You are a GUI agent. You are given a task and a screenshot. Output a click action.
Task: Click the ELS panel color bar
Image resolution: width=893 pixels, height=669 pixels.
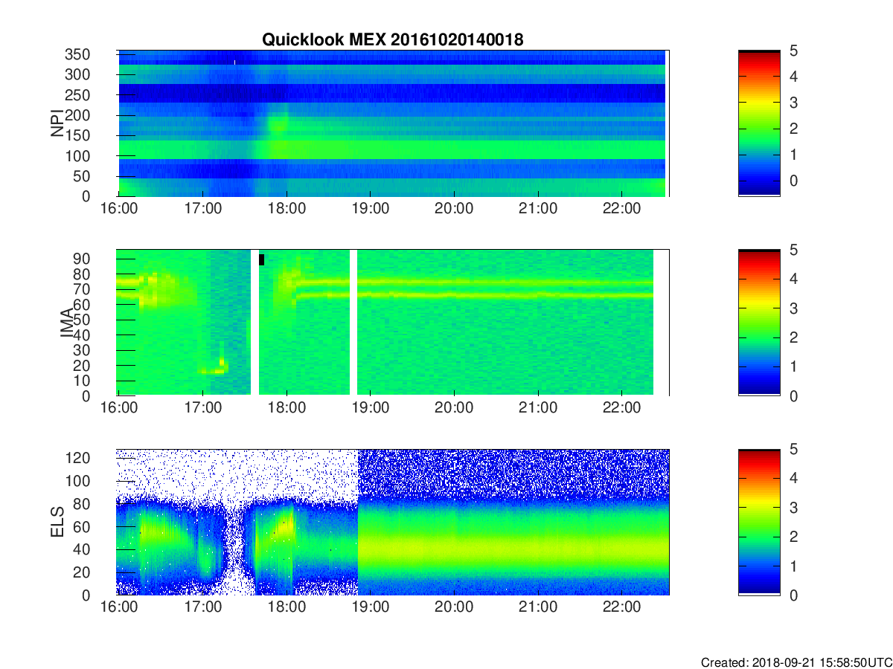pyautogui.click(x=759, y=522)
